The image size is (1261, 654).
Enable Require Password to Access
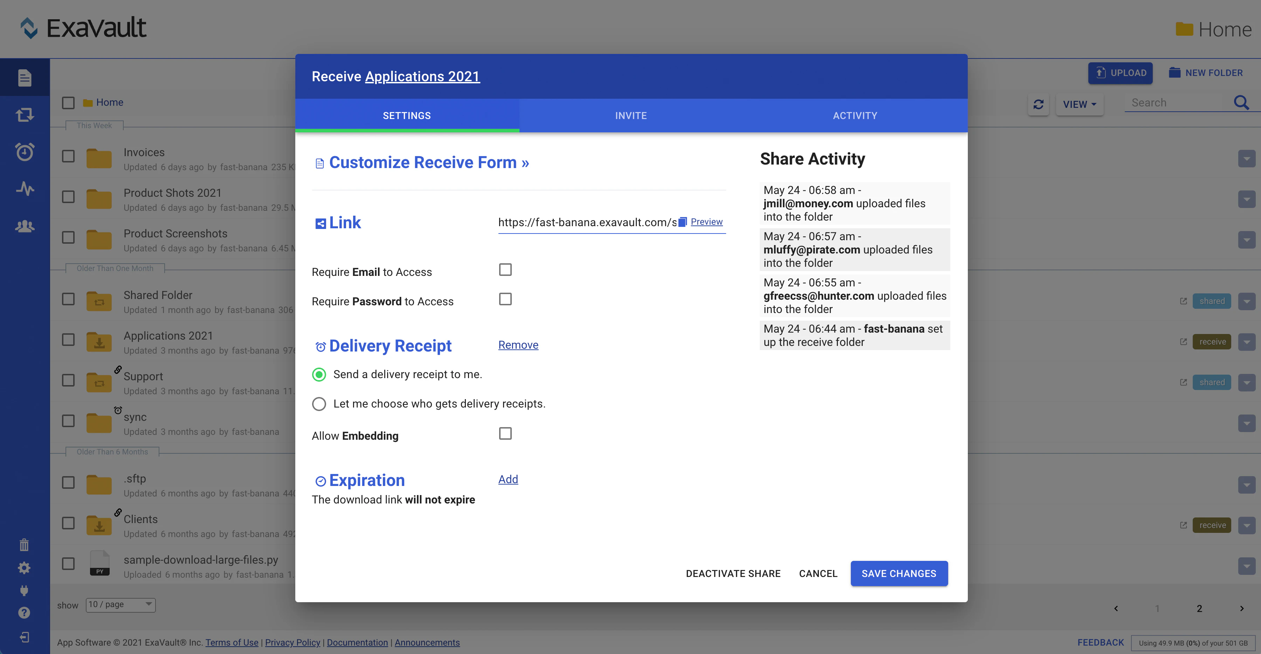(x=505, y=299)
